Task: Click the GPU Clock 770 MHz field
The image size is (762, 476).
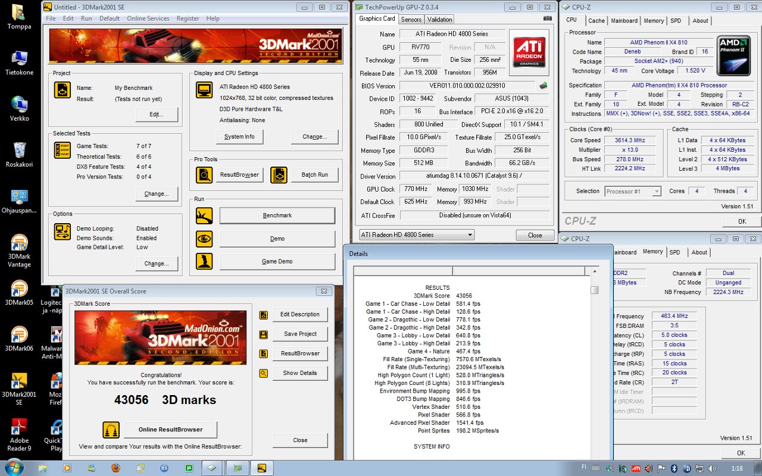Action: coord(417,189)
